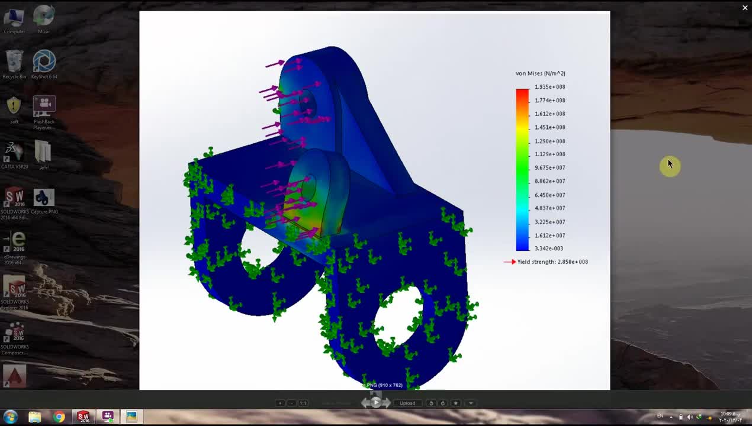Rotate the image counterclockwise
The width and height of the screenshot is (752, 426).
point(431,403)
